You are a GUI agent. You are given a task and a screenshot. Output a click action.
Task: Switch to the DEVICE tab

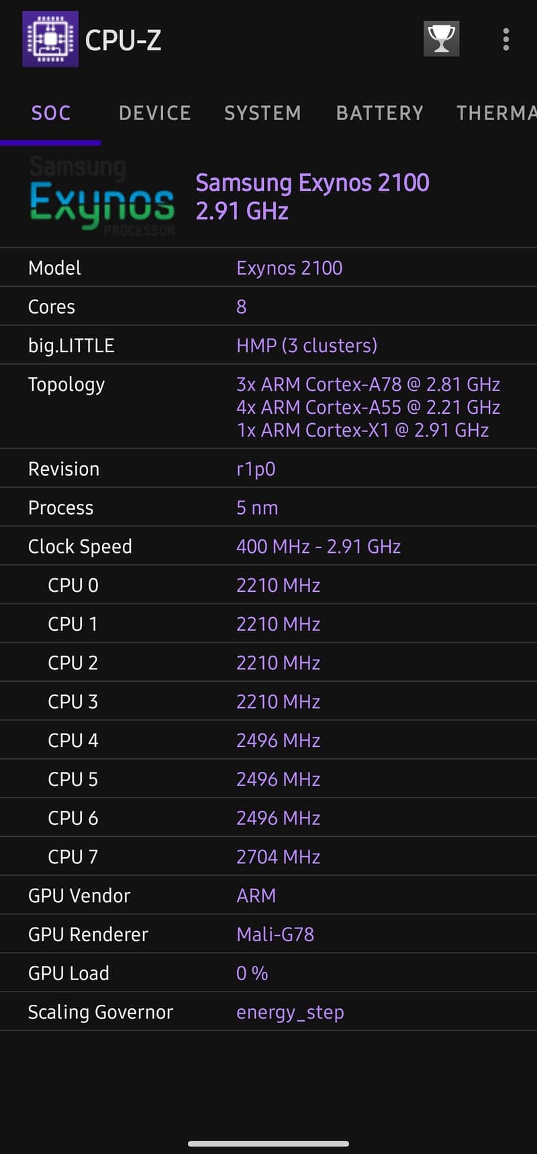point(155,113)
